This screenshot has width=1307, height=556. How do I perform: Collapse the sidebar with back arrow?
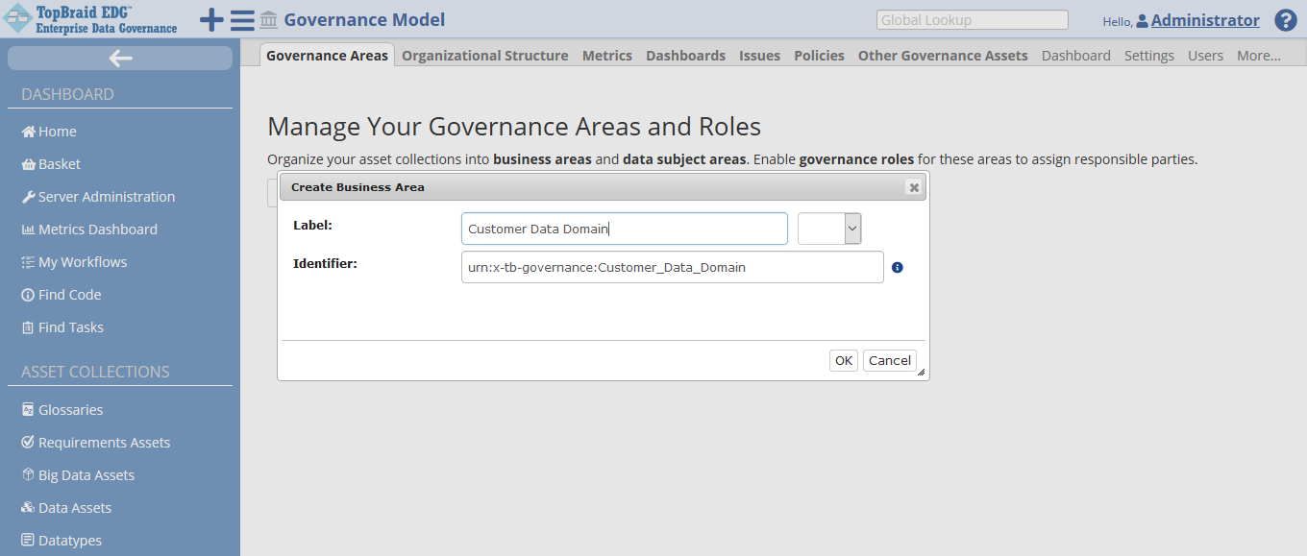pyautogui.click(x=120, y=59)
